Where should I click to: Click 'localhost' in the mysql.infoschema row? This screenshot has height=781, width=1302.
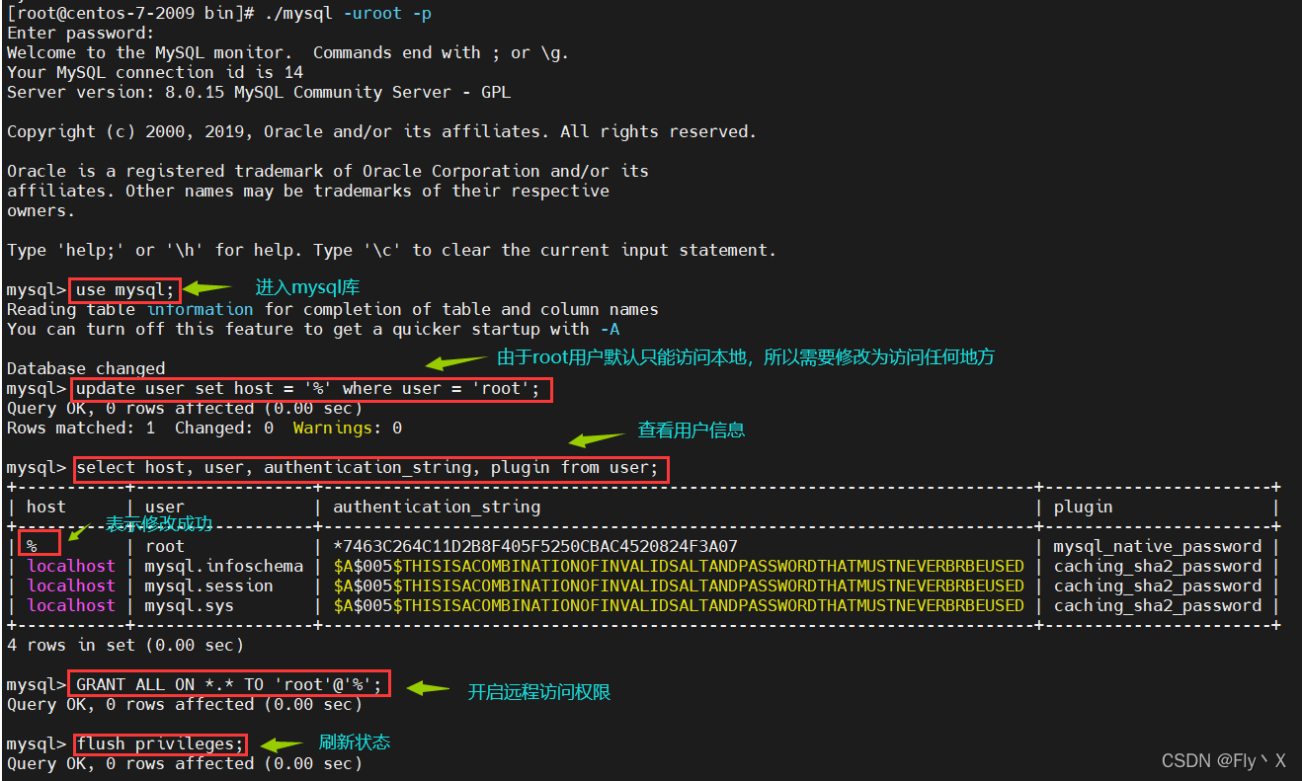(71, 566)
